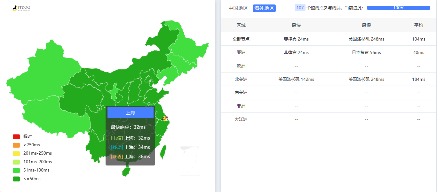Viewport: 437px width, 192px height.
Task: Click the orange >250ms legend swatch
Action: (16, 145)
